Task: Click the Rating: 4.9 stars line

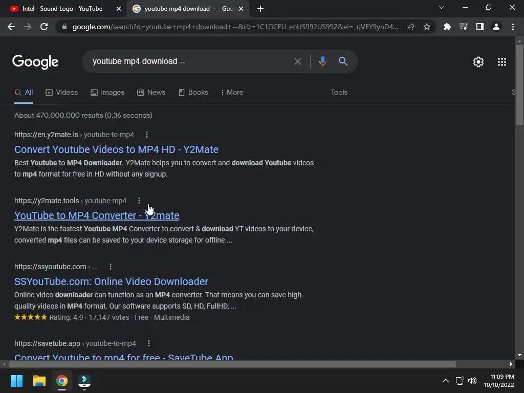Action: tap(102, 317)
